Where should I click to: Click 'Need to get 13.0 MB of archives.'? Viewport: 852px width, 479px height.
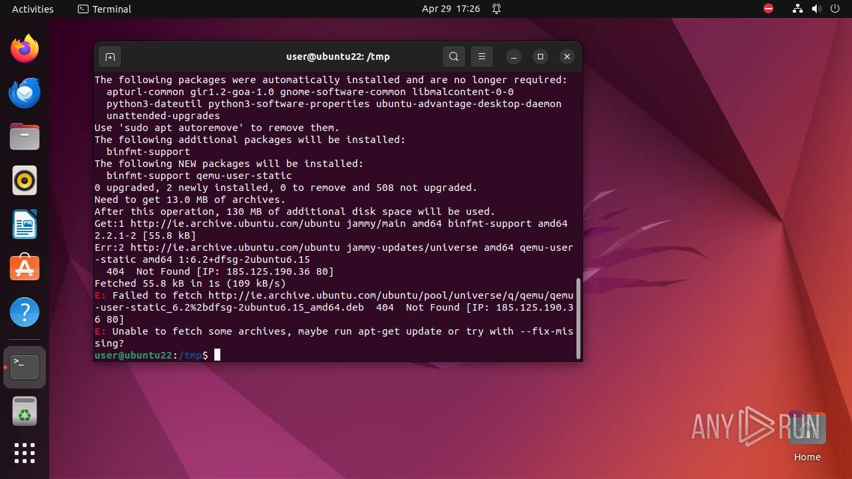coord(190,200)
